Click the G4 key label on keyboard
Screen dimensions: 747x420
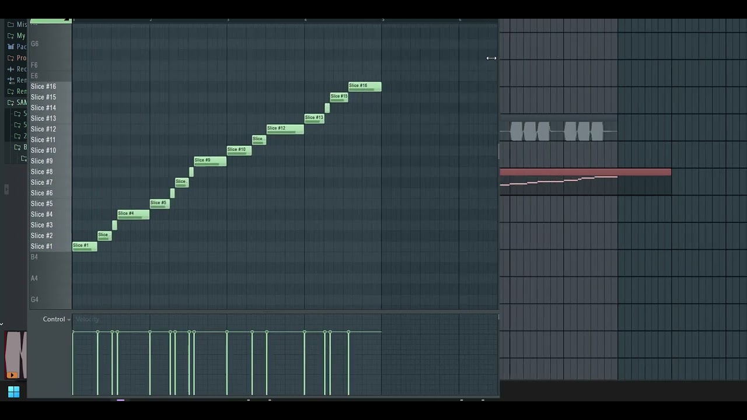pyautogui.click(x=34, y=300)
